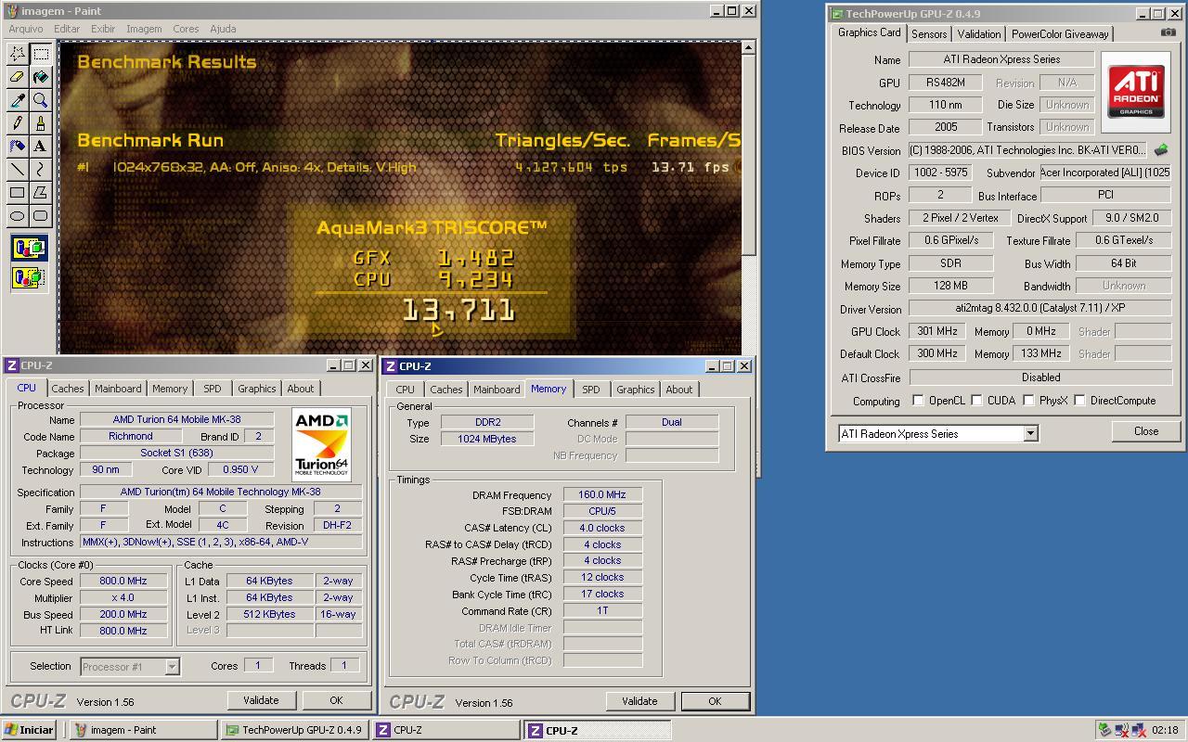The width and height of the screenshot is (1188, 742).
Task: Choose the Rounded Rectangle tool
Action: (41, 216)
